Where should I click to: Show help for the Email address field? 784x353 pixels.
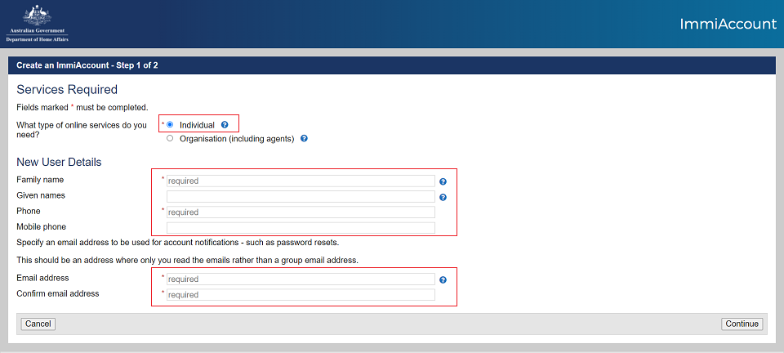443,279
